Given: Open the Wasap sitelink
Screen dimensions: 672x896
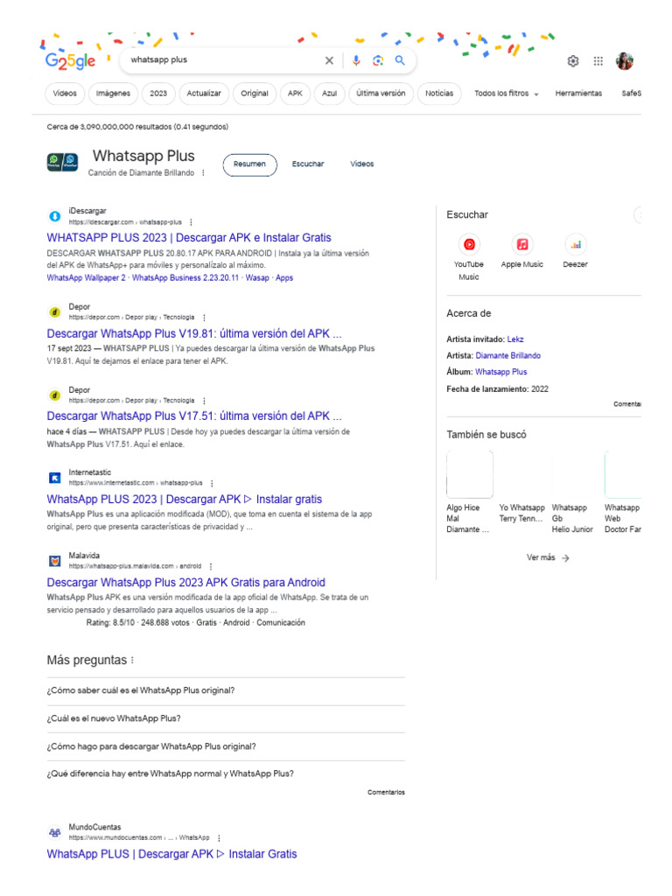Looking at the screenshot, I should tap(257, 278).
